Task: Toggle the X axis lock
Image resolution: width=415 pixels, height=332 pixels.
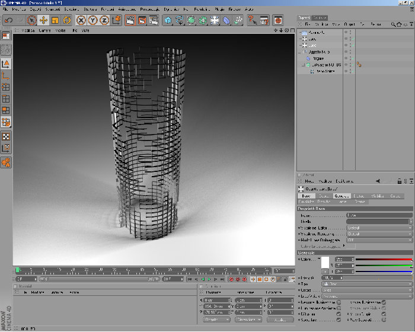Action: point(81,20)
